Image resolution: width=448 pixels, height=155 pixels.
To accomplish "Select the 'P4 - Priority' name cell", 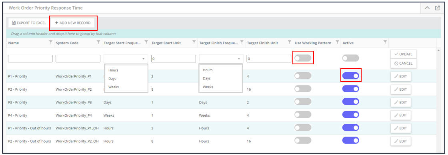I will 18,115.
